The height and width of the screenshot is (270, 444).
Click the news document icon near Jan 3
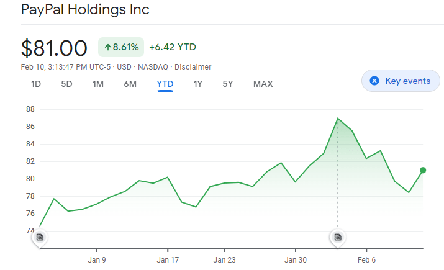click(x=40, y=237)
